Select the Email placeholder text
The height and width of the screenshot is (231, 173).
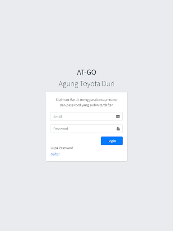point(58,117)
